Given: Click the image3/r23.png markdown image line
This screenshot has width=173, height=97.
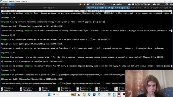Looking at the screenshot, I should pos(32,61).
